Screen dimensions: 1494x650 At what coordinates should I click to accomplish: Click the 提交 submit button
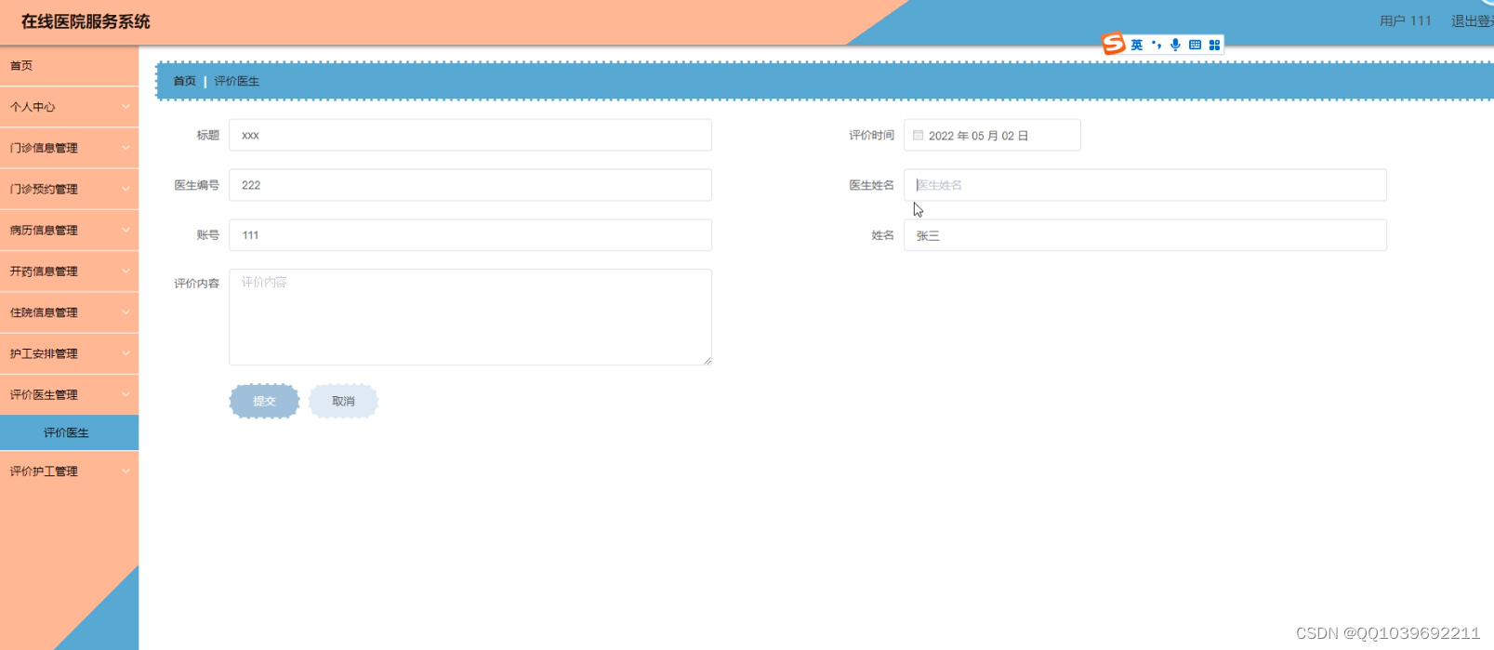coord(264,402)
